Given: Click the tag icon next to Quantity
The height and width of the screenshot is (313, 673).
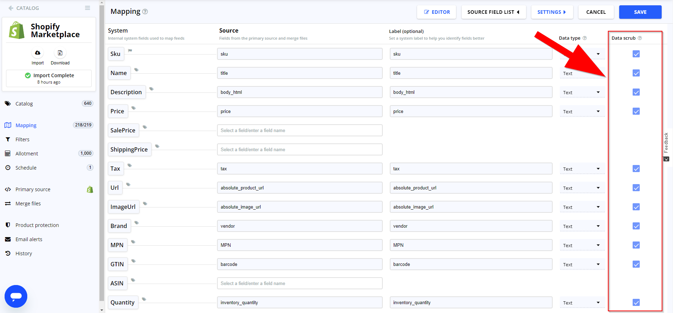Looking at the screenshot, I should click(144, 299).
